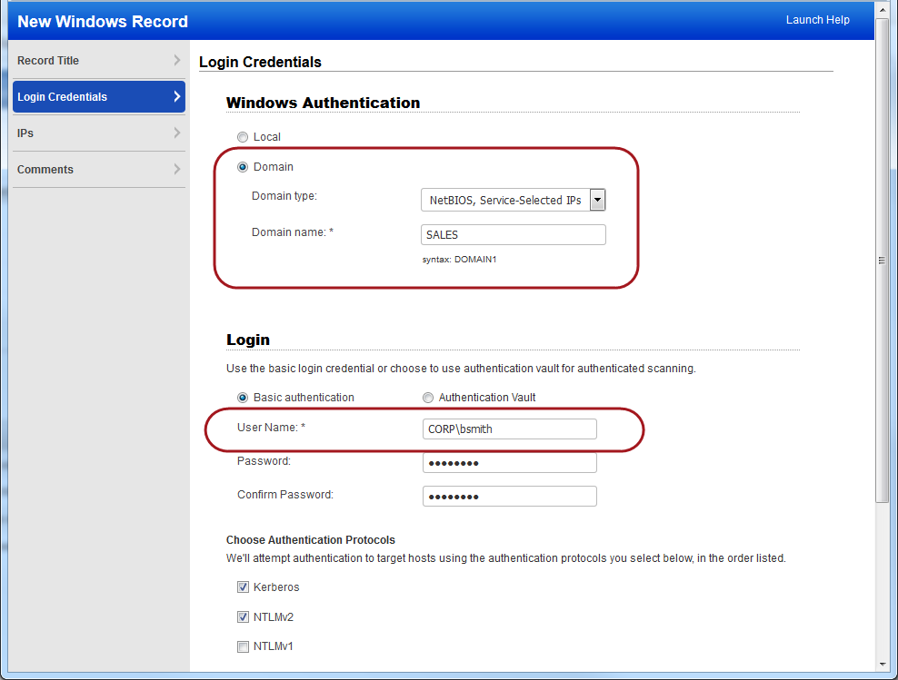This screenshot has width=898, height=680.
Task: Select the Basic authentication radio button
Action: [x=243, y=397]
